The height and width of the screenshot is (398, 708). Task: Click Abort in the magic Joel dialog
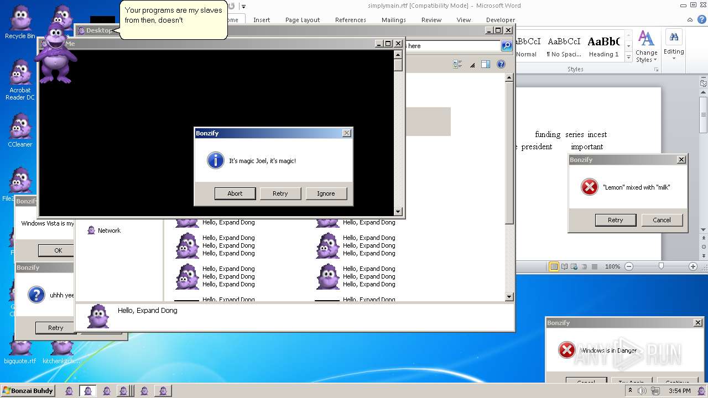click(x=235, y=193)
